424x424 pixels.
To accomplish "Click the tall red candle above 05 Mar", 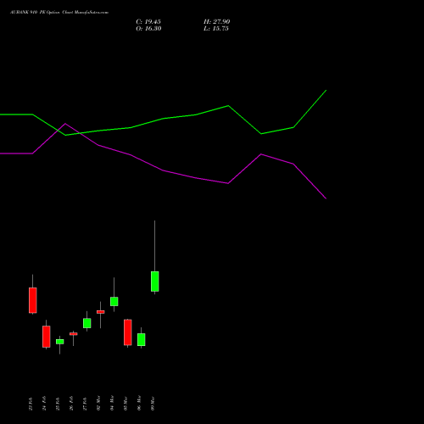I will coord(128,332).
